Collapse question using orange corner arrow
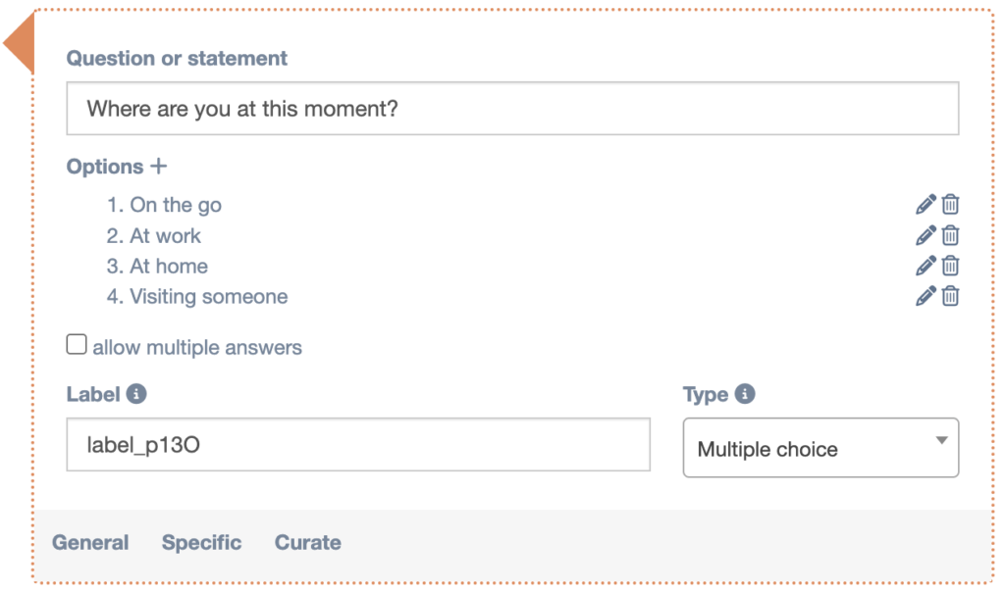The width and height of the screenshot is (1005, 591). click(x=19, y=46)
